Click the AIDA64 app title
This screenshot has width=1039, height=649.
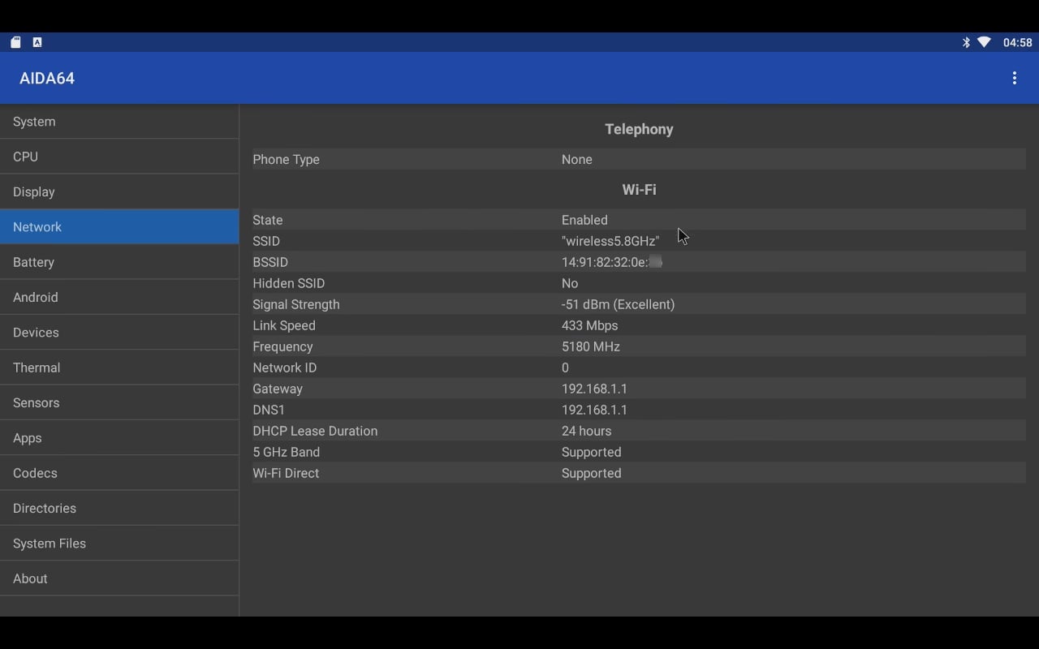point(47,78)
